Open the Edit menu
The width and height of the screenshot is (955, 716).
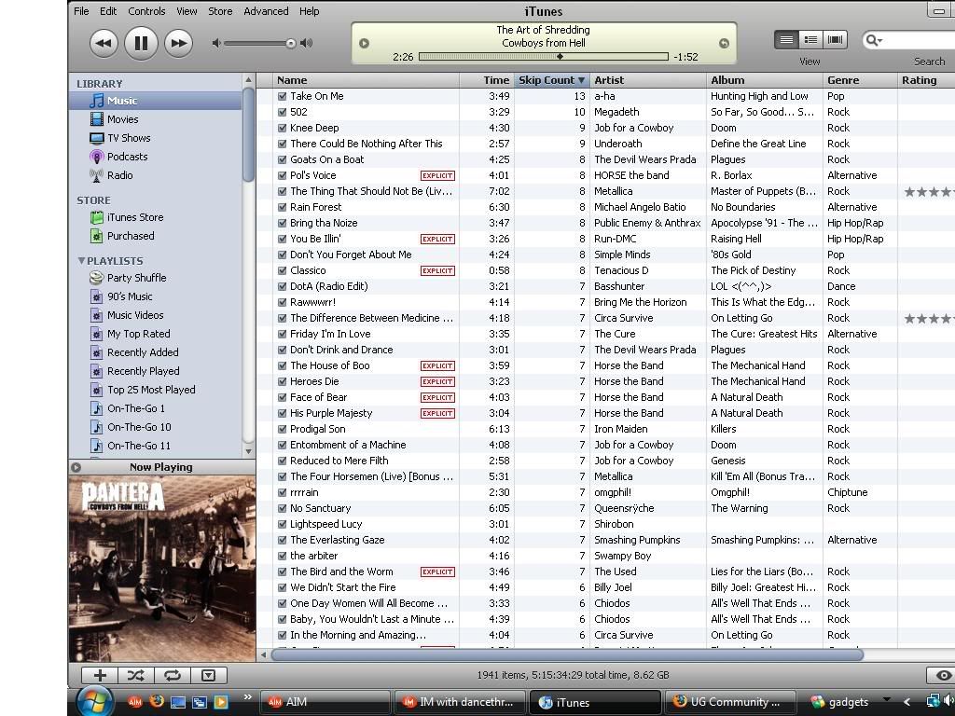pyautogui.click(x=108, y=11)
